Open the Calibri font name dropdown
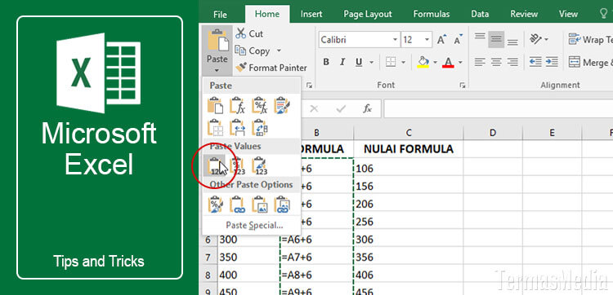The height and width of the screenshot is (295, 613). click(395, 40)
